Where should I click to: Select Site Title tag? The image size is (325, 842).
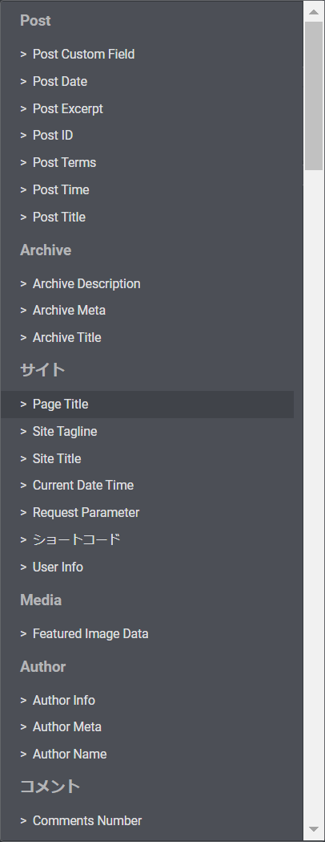pyautogui.click(x=147, y=458)
